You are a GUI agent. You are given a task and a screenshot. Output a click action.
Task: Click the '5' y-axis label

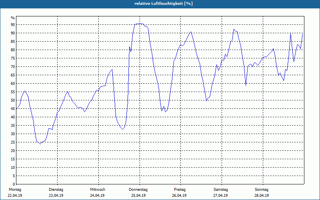click(x=14, y=176)
